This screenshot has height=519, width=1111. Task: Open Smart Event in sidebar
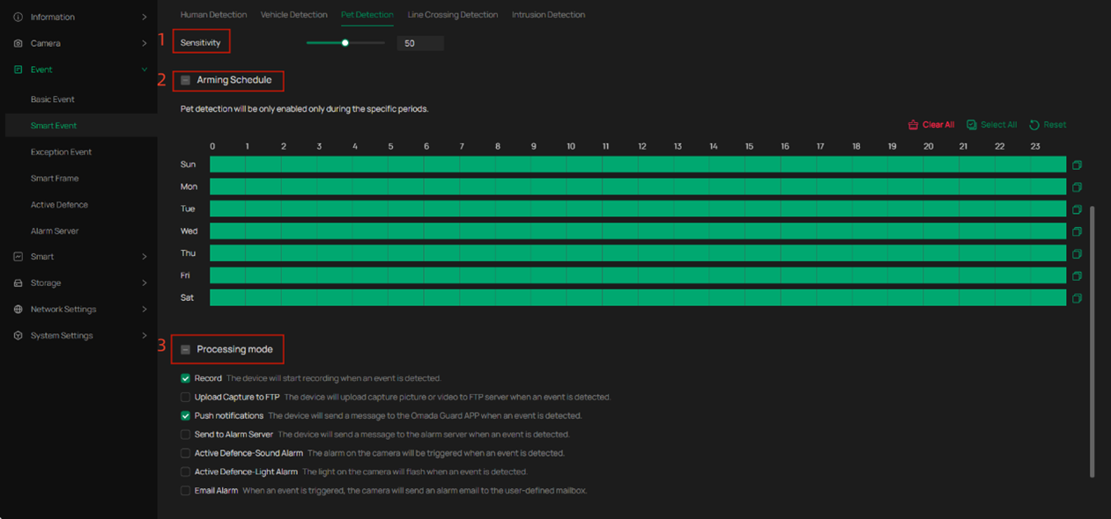pyautogui.click(x=54, y=126)
